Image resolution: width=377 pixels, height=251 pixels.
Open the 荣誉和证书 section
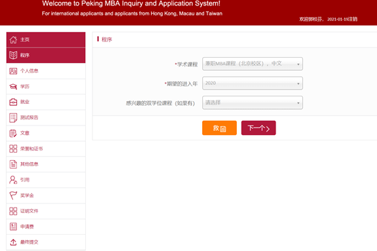click(46, 149)
